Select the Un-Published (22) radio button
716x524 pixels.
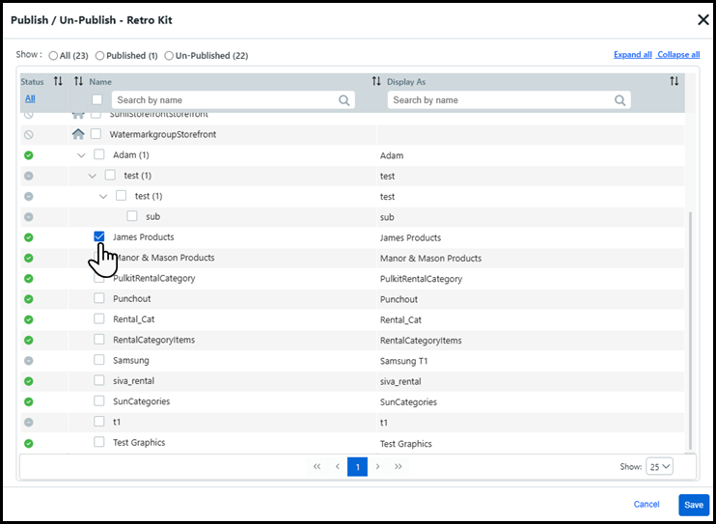pos(169,56)
